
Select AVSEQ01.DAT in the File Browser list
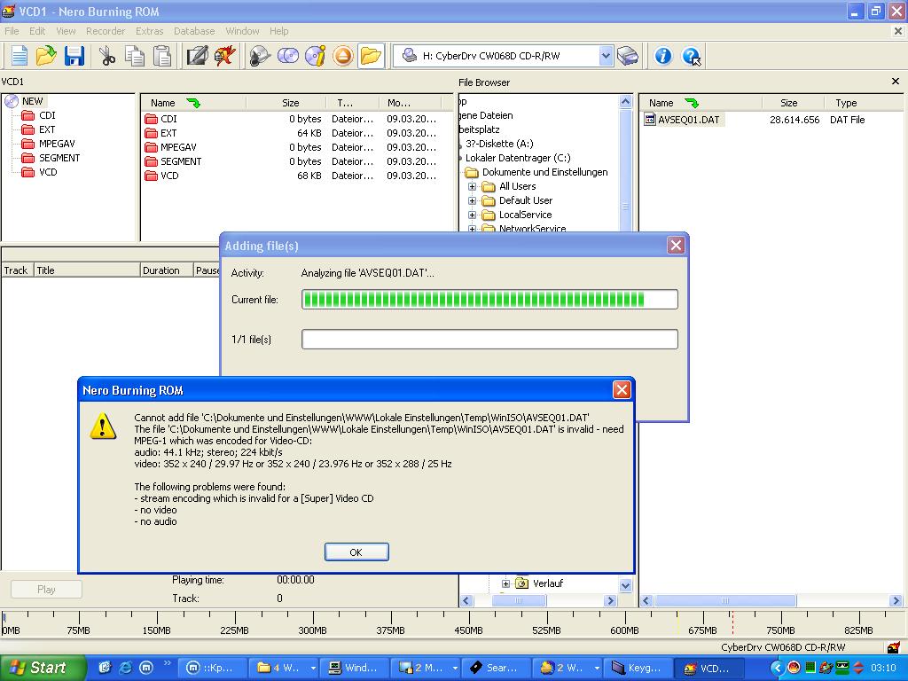tap(688, 120)
